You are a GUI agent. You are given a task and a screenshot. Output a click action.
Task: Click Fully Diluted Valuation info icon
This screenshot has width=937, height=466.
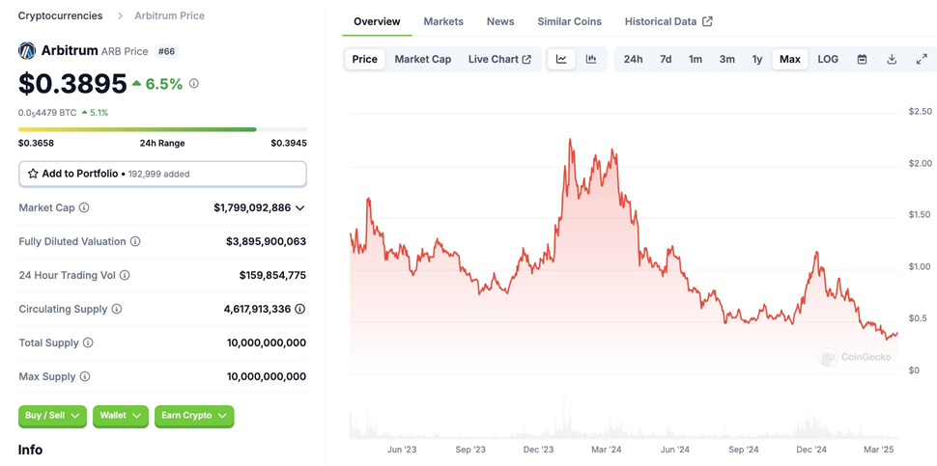(x=135, y=241)
